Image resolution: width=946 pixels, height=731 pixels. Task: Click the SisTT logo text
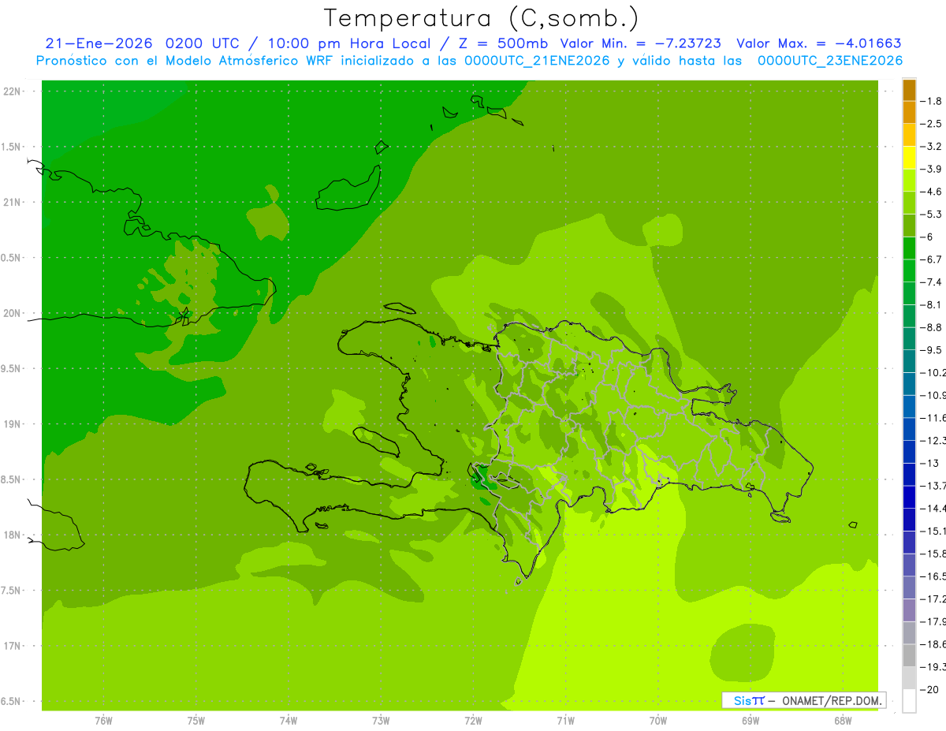click(749, 700)
